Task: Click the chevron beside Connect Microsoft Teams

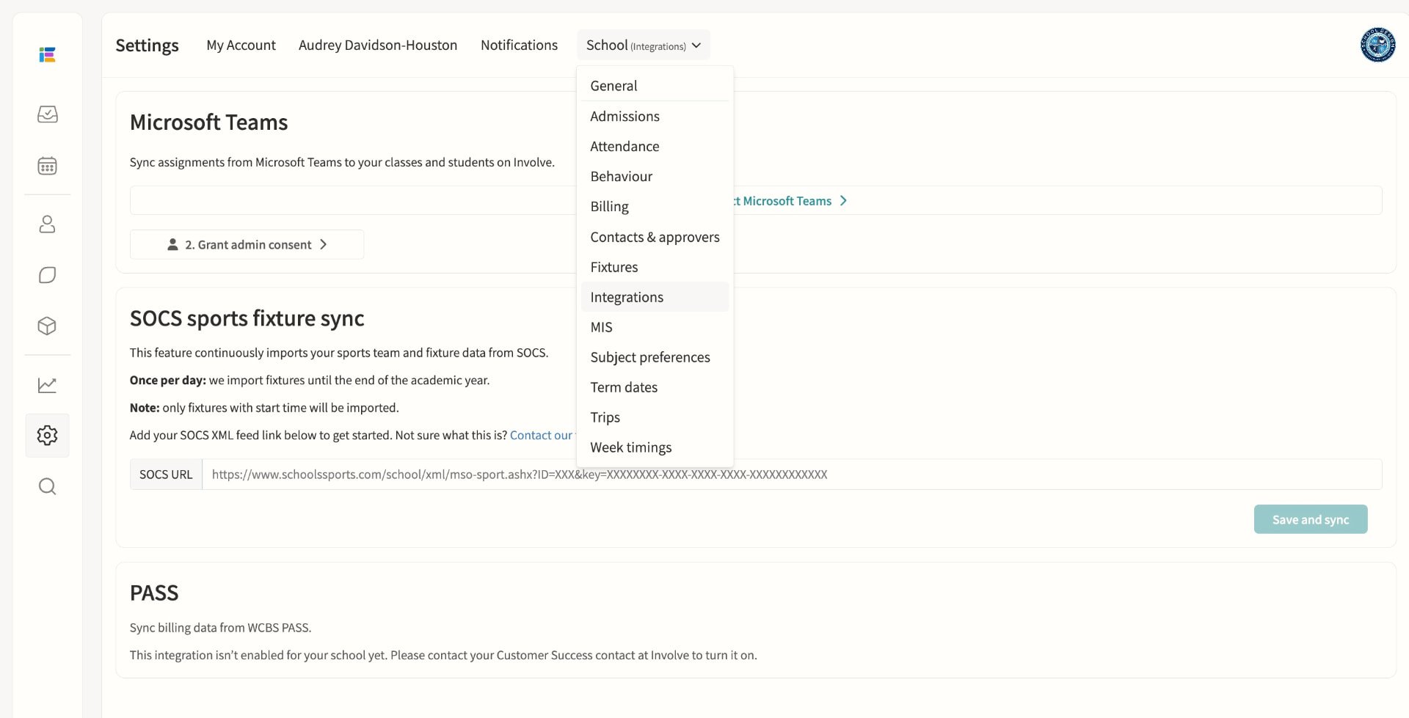Action: click(843, 201)
